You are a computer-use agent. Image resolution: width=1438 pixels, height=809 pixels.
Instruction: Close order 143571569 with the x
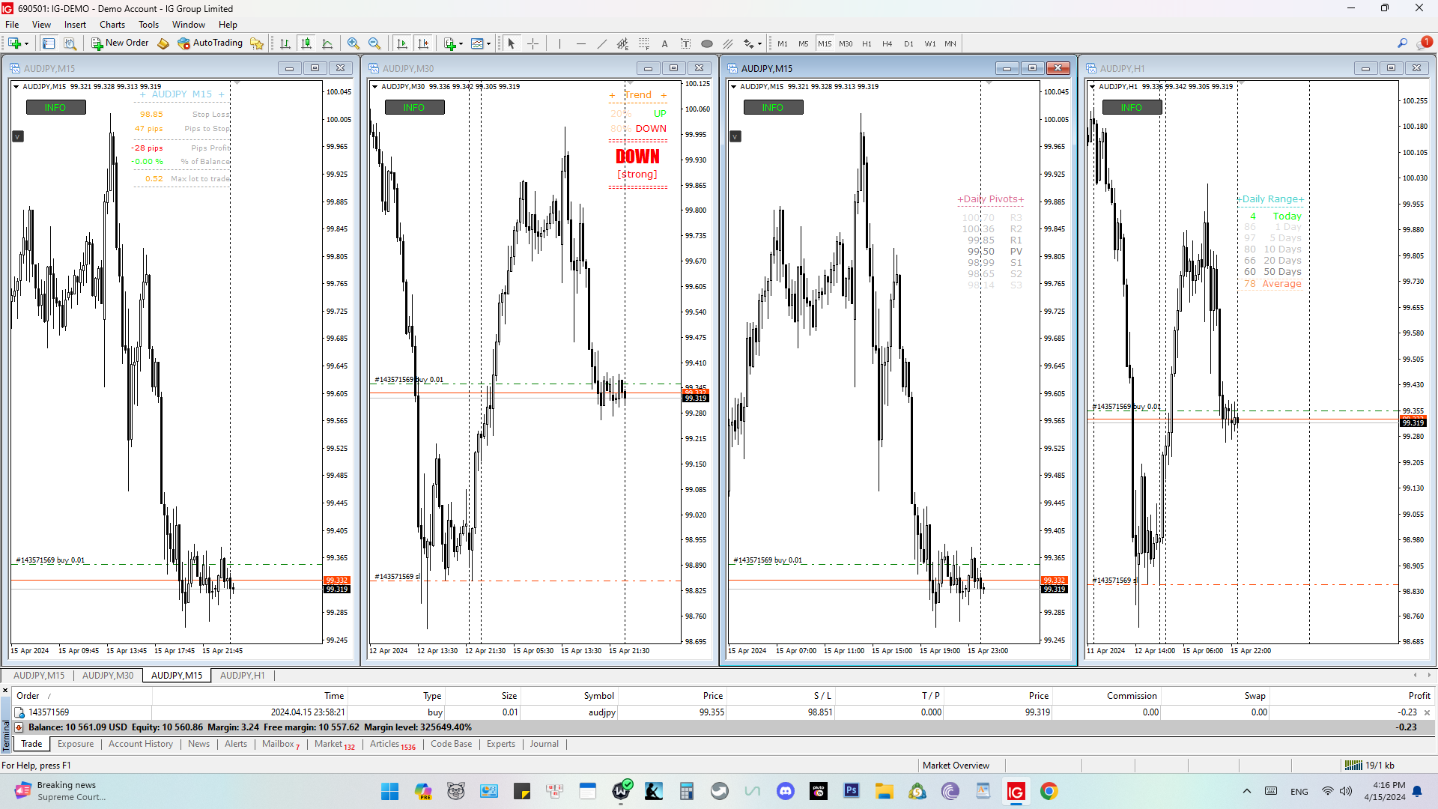1427,712
